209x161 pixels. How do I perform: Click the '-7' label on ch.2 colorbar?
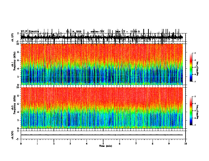click(x=194, y=125)
